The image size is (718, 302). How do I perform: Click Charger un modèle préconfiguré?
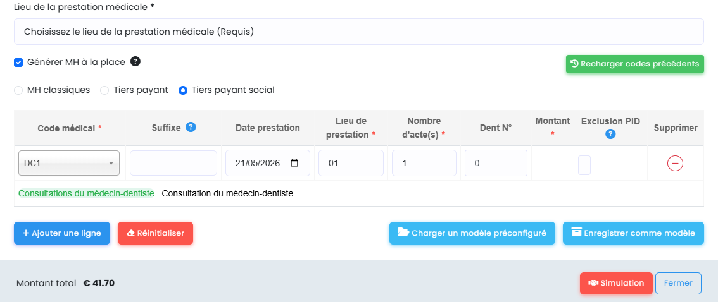pos(472,233)
